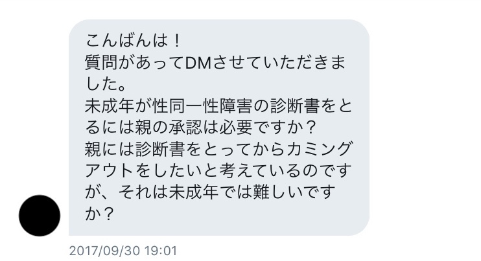The image size is (481, 261).
Task: Click the text 親の承認 in the message
Action: pos(169,128)
